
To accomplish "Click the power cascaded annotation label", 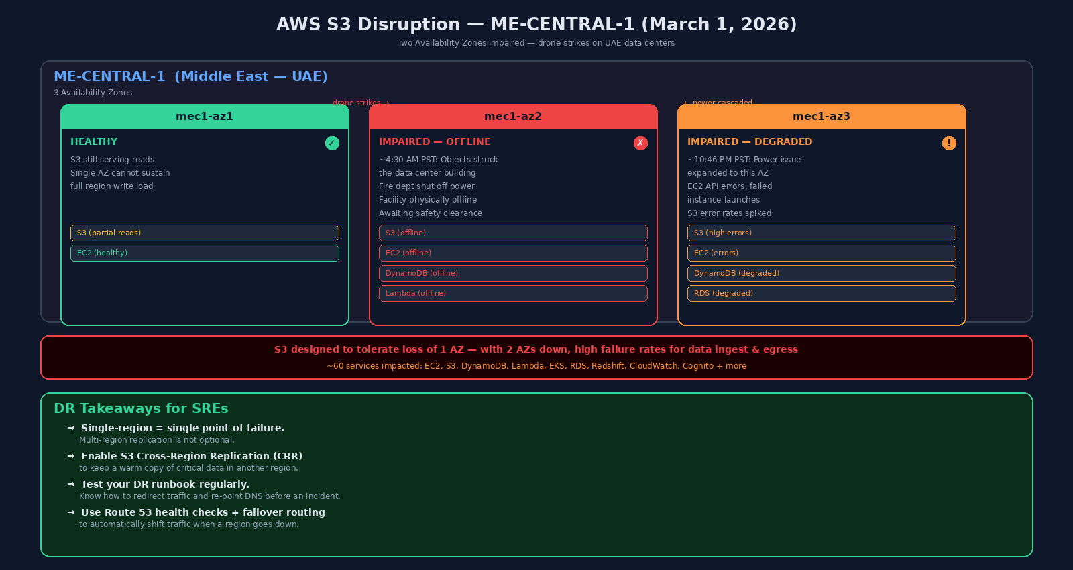I will point(718,103).
